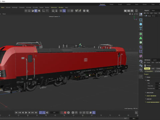Image resolution: width=160 pixels, height=120 pixels.
Task: Open the Simulate menu
Action: pyautogui.click(x=35, y=7)
